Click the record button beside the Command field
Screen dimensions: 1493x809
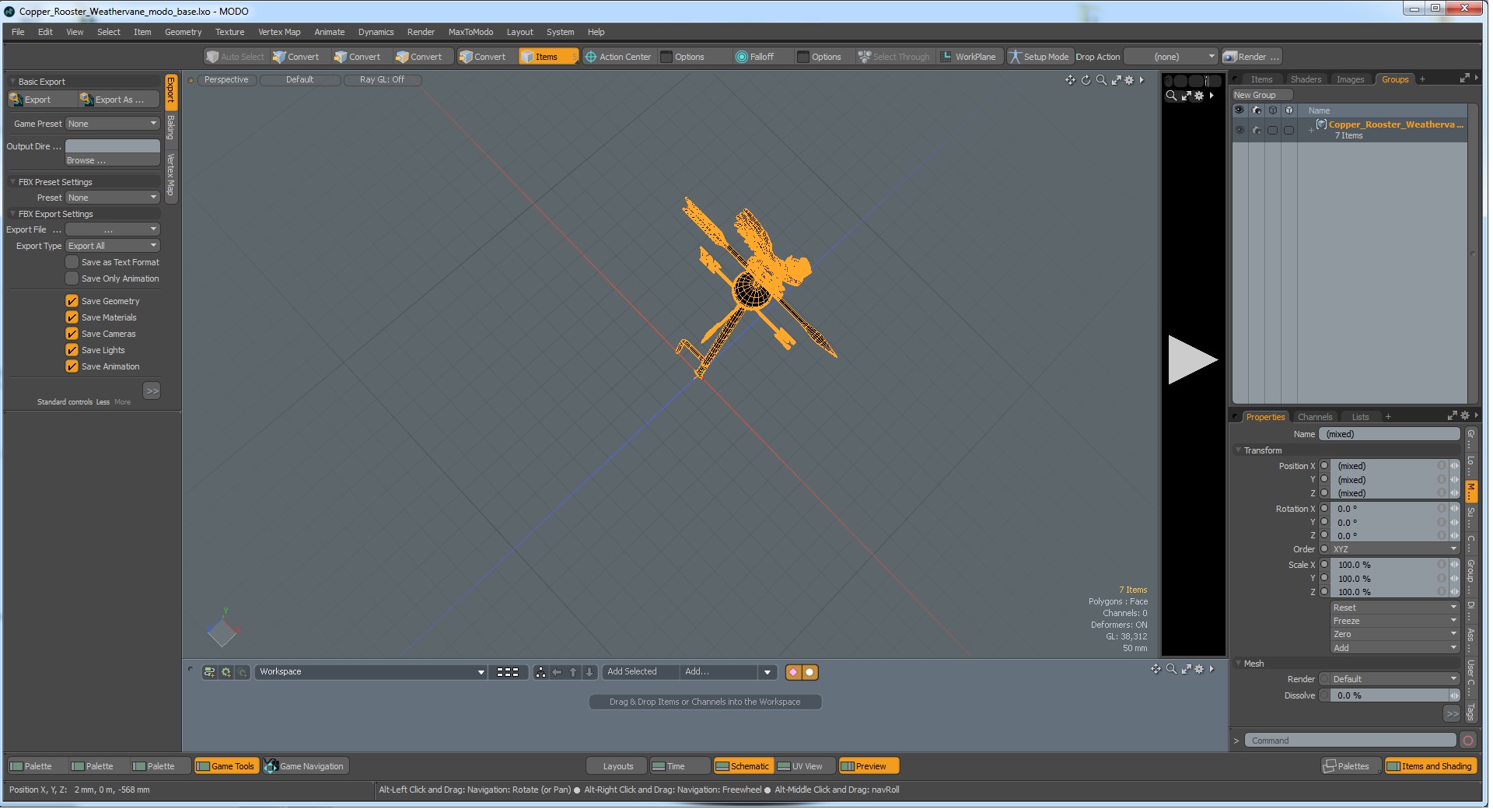1468,741
